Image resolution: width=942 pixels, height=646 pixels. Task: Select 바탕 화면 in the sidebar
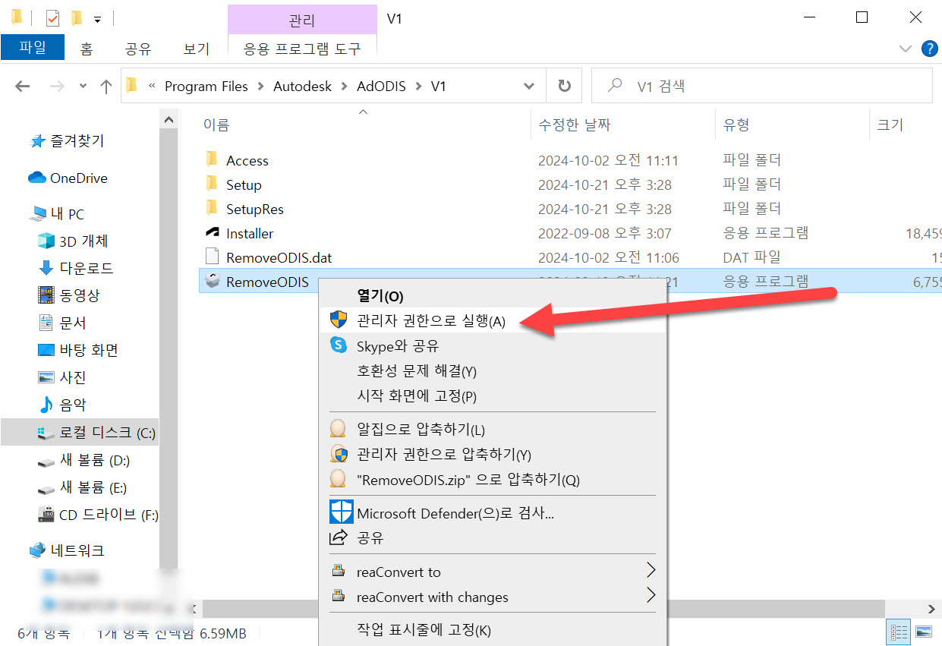point(80,351)
